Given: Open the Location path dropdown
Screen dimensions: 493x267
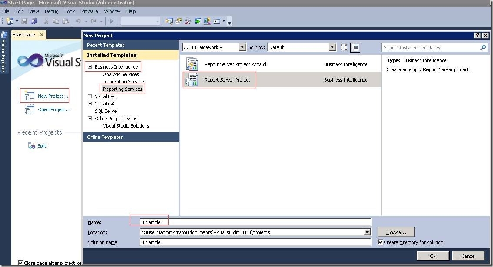Looking at the screenshot, I should point(367,232).
